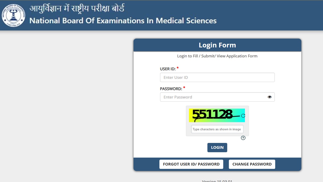Image resolution: width=323 pixels, height=182 pixels.
Task: Click the Login Form header bar
Action: (217, 45)
